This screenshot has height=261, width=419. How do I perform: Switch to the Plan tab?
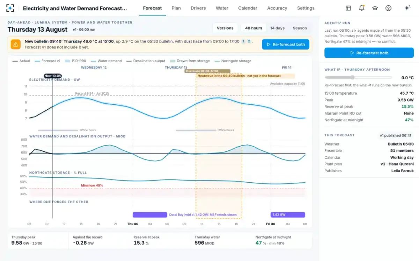click(176, 8)
